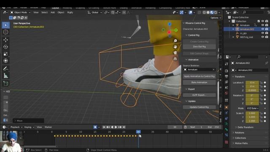Select the Add Cube tool
The height and width of the screenshot is (152, 270).
tap(5, 84)
